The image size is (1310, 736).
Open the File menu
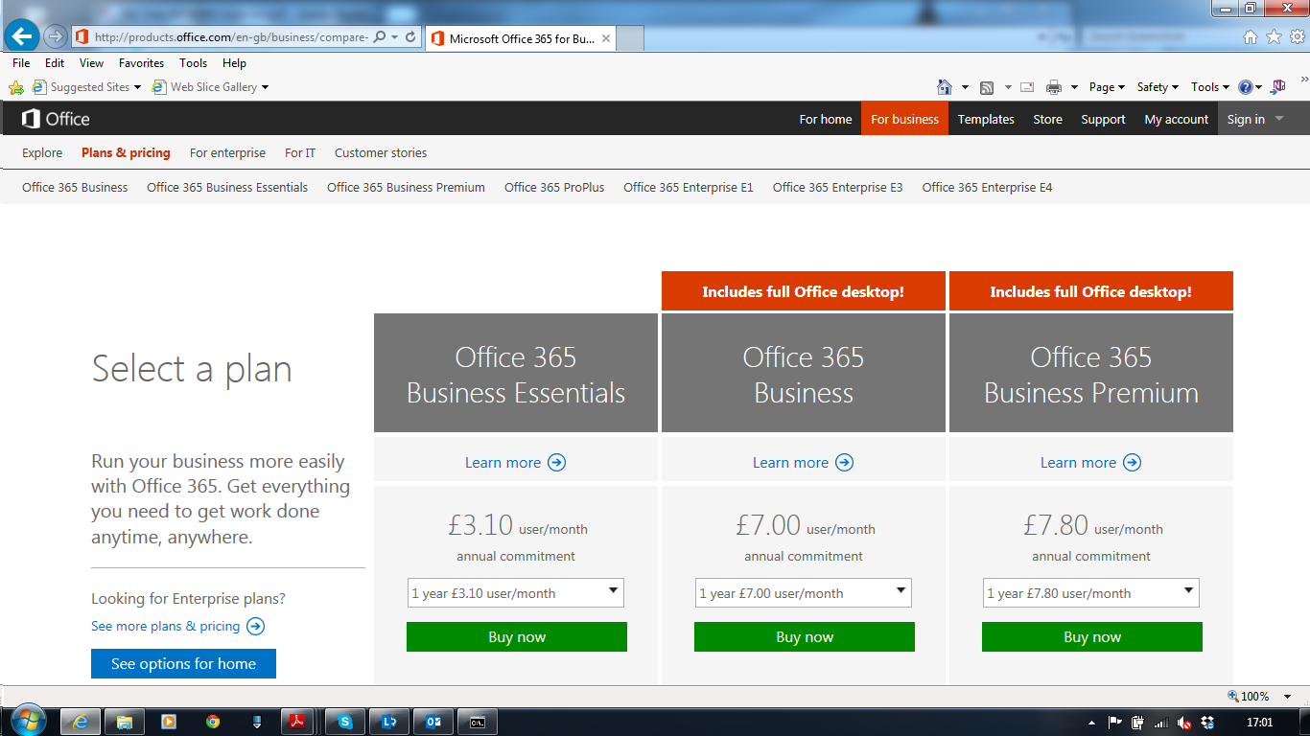pyautogui.click(x=21, y=63)
